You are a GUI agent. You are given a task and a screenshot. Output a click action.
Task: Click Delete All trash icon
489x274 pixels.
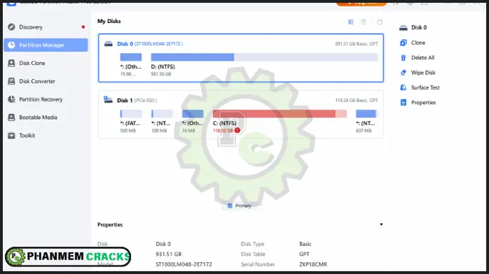point(404,58)
